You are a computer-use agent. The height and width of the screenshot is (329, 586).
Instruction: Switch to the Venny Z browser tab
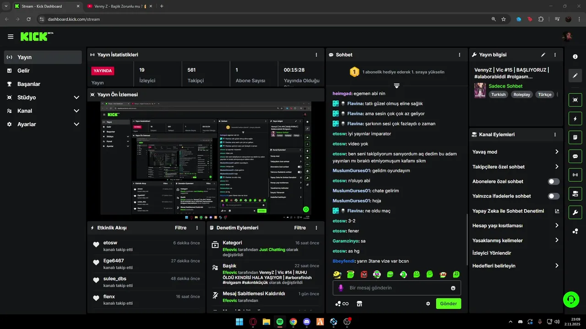119,6
